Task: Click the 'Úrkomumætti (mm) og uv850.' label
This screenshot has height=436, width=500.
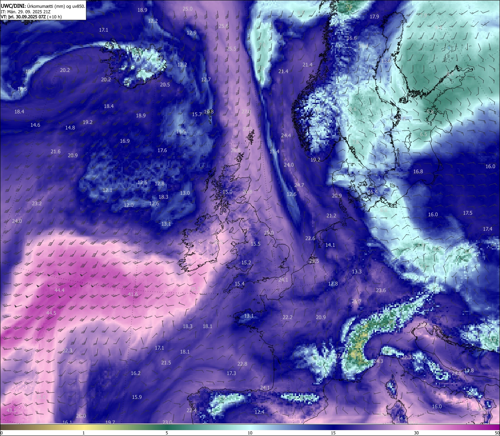Action: point(56,6)
